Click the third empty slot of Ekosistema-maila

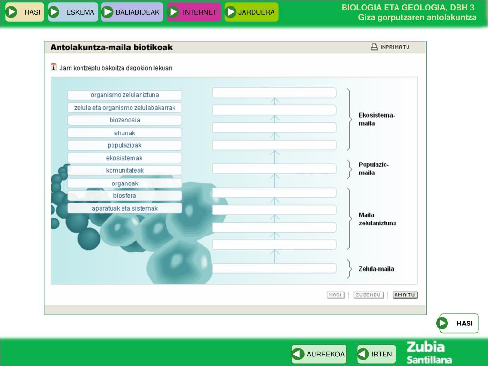pyautogui.click(x=274, y=128)
